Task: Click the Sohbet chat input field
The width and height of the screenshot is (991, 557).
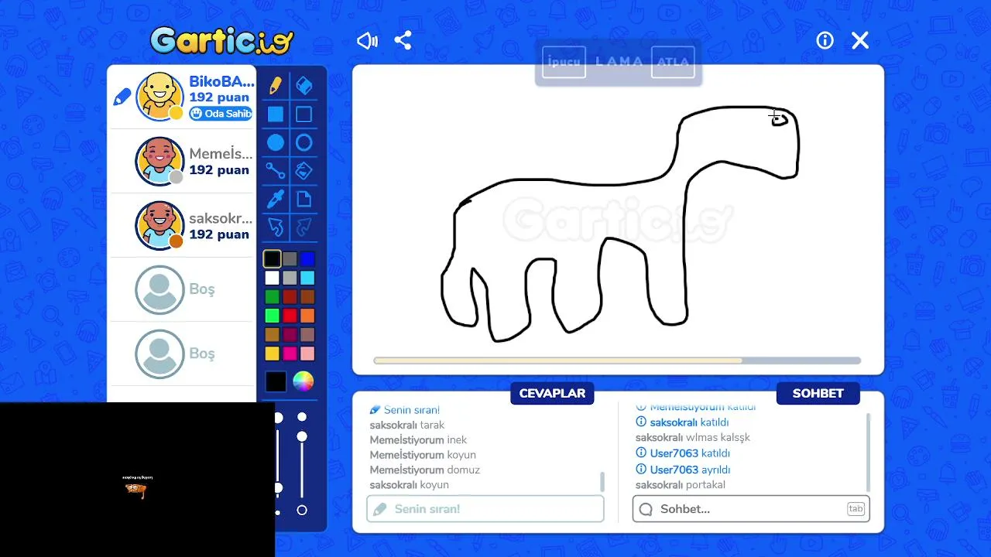Action: (751, 509)
